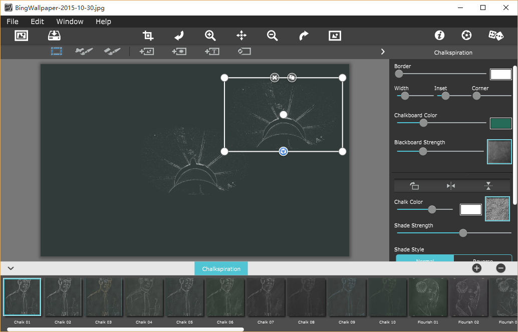This screenshot has width=518, height=332.
Task: Select the rectangular selection tool
Action: pos(56,52)
